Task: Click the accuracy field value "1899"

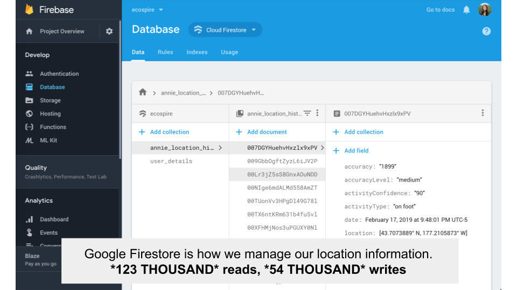Action: pyautogui.click(x=388, y=166)
